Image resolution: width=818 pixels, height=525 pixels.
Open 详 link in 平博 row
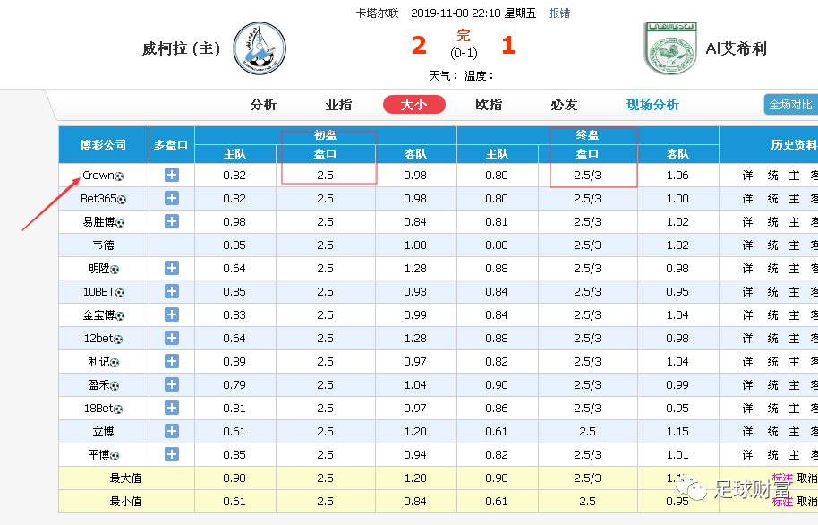747,454
